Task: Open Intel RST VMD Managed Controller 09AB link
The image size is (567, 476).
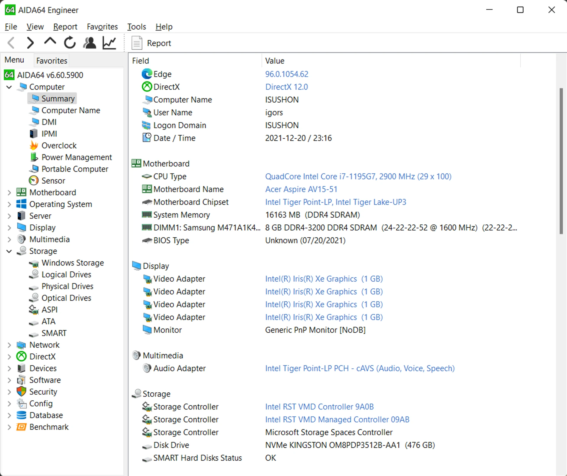Action: 337,420
